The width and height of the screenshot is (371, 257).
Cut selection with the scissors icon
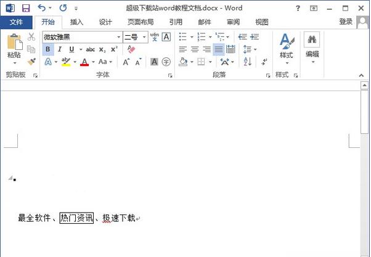31,37
